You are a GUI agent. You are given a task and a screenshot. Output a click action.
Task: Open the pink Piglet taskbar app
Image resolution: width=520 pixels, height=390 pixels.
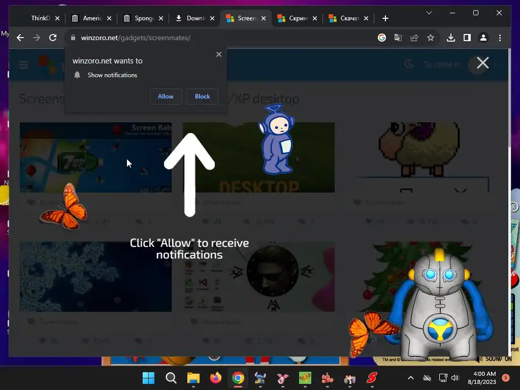282,378
